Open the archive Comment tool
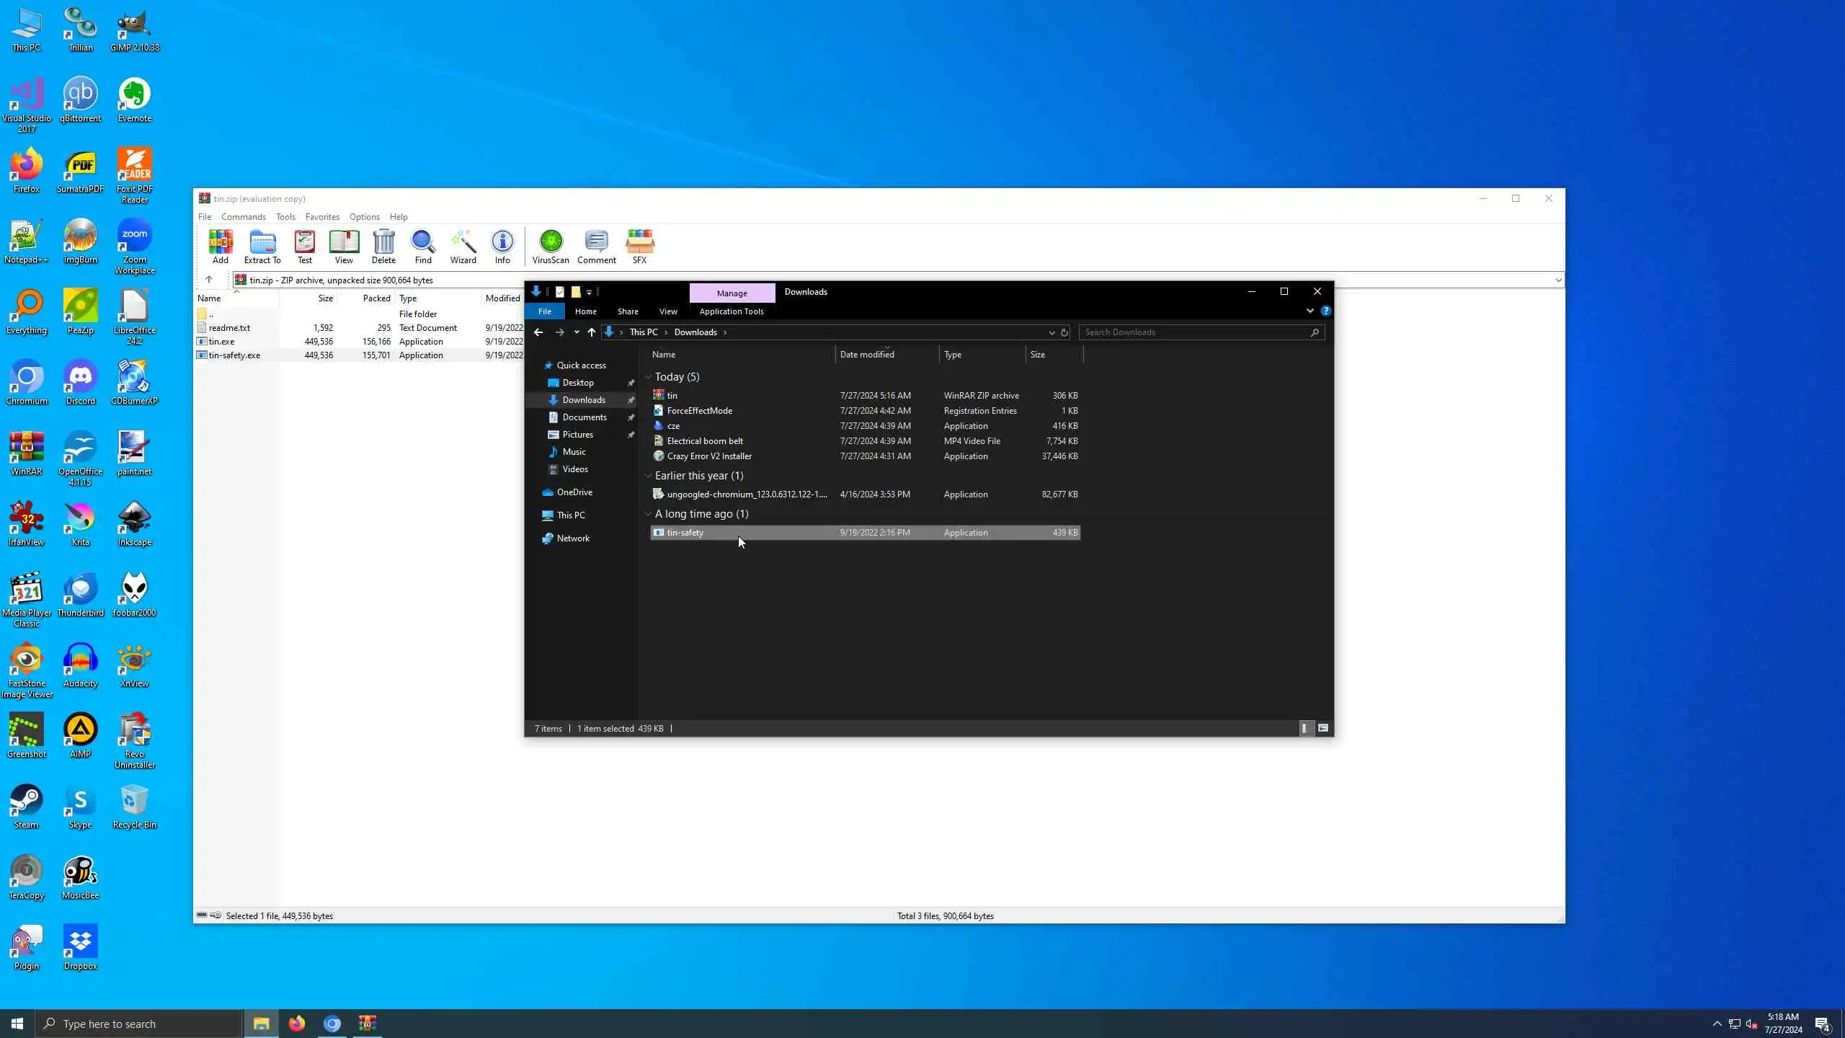The image size is (1845, 1038). pos(596,247)
